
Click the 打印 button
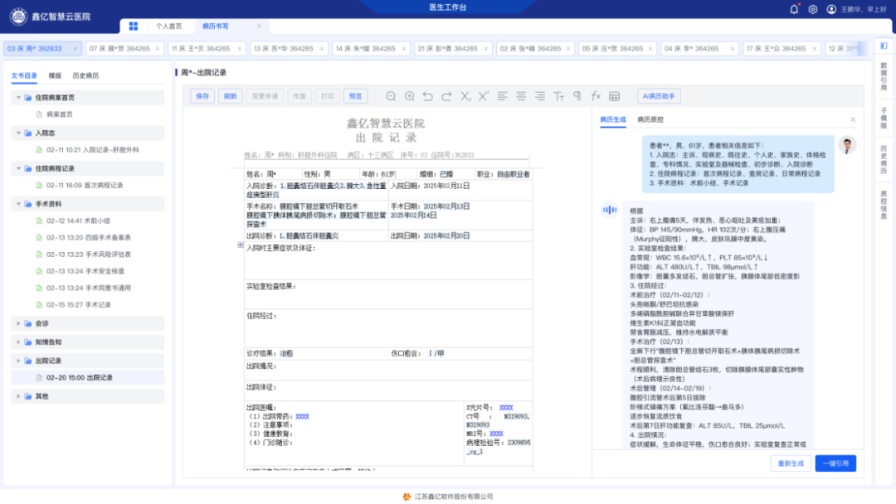coord(328,96)
